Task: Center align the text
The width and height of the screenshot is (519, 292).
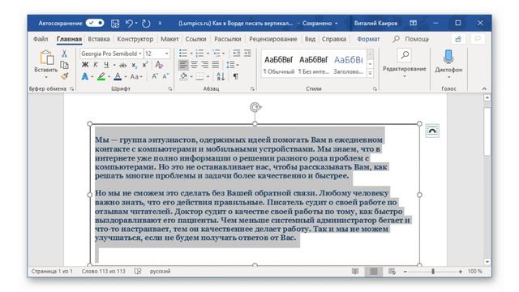Action: (194, 65)
